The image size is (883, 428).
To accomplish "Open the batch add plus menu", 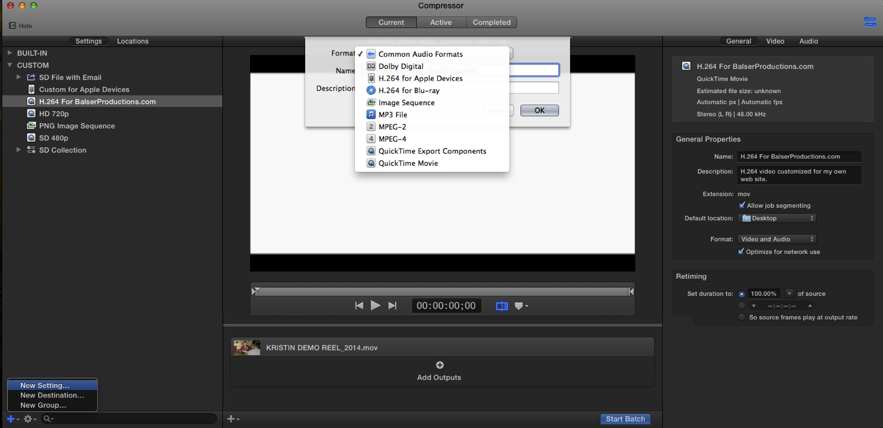I will coord(233,419).
